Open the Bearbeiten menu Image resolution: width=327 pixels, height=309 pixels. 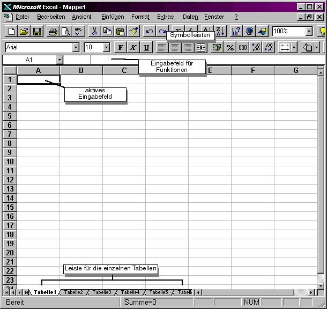pyautogui.click(x=51, y=17)
